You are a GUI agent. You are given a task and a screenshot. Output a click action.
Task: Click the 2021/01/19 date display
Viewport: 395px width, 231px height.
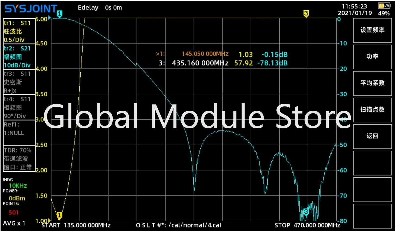(355, 13)
